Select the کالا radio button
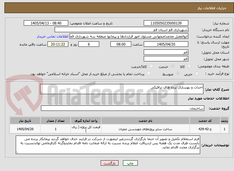 coord(189,66)
